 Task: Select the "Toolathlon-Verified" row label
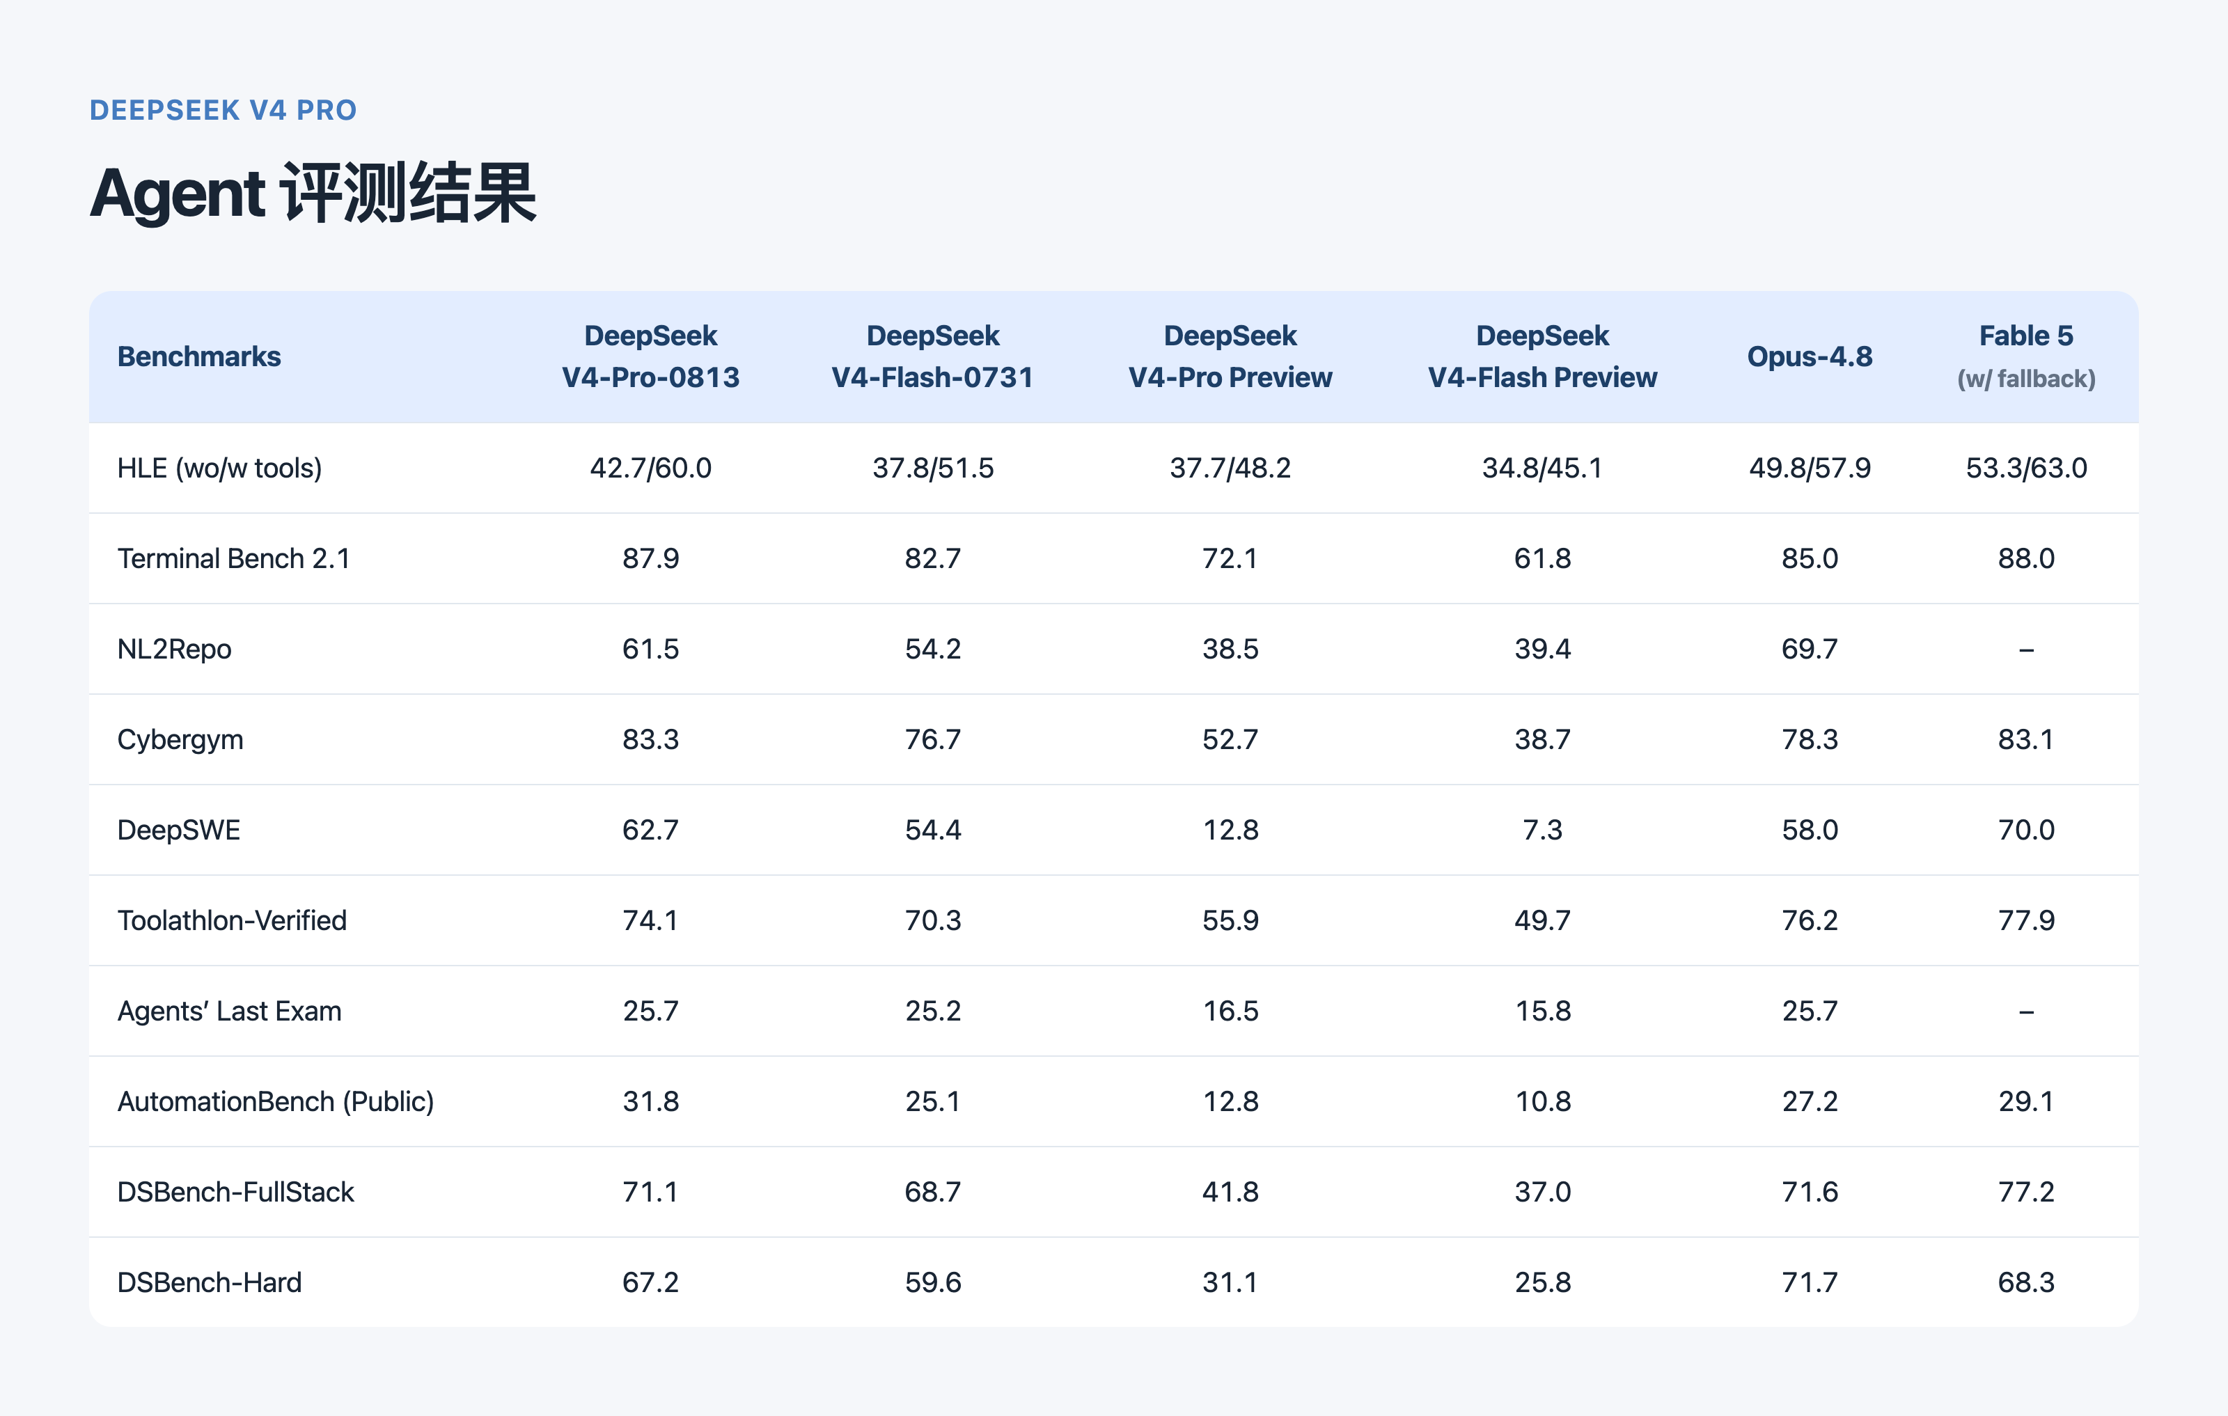point(233,920)
